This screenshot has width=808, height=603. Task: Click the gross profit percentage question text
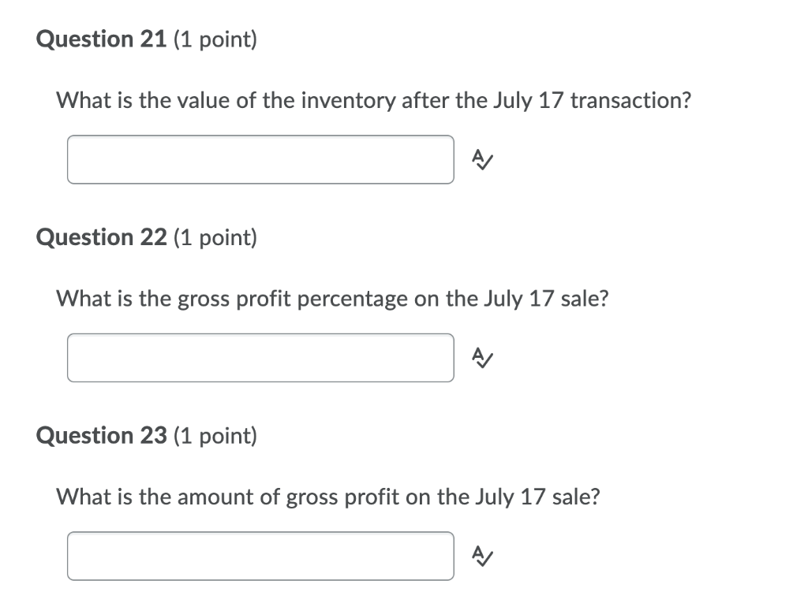pyautogui.click(x=332, y=299)
